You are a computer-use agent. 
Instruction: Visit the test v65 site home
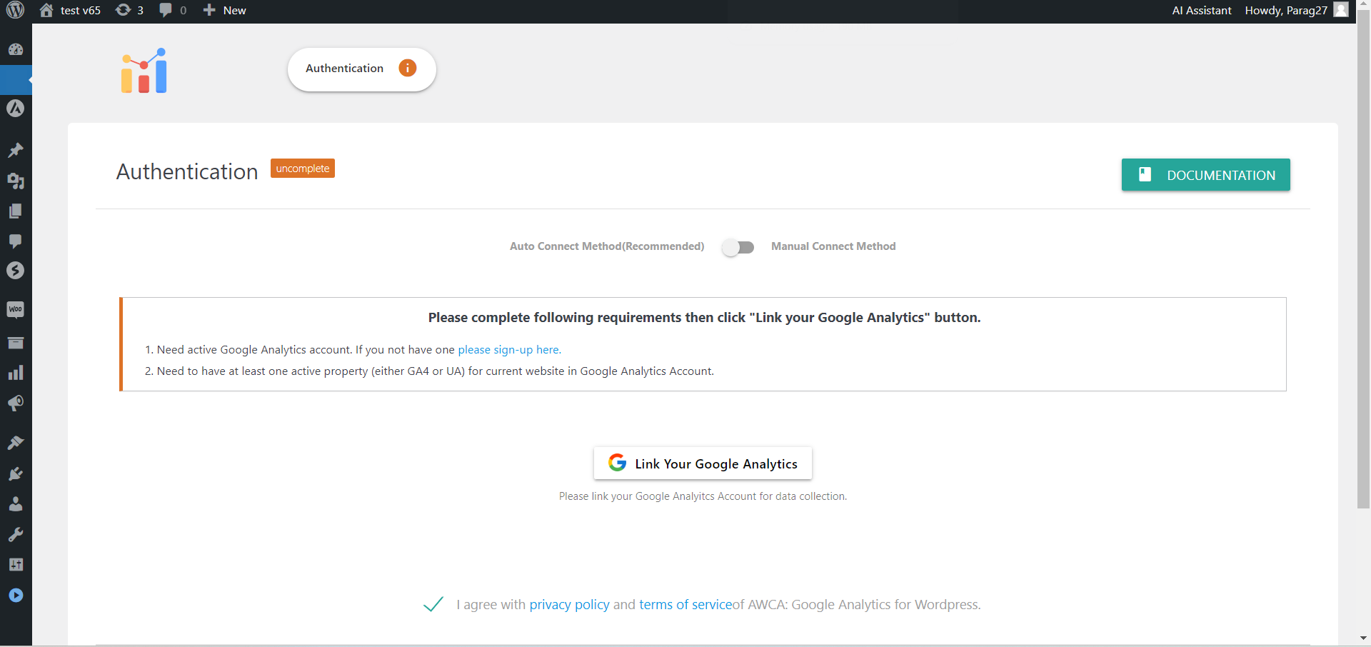tap(70, 10)
